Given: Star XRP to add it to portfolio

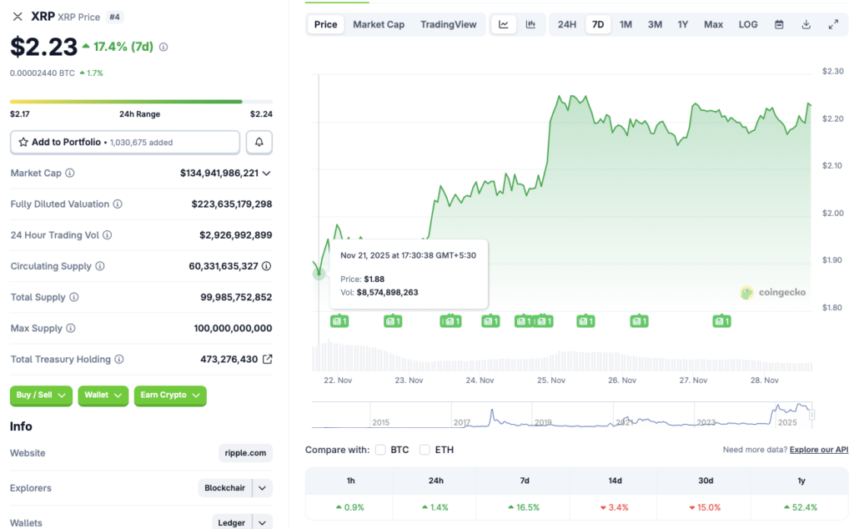Looking at the screenshot, I should 23,142.
